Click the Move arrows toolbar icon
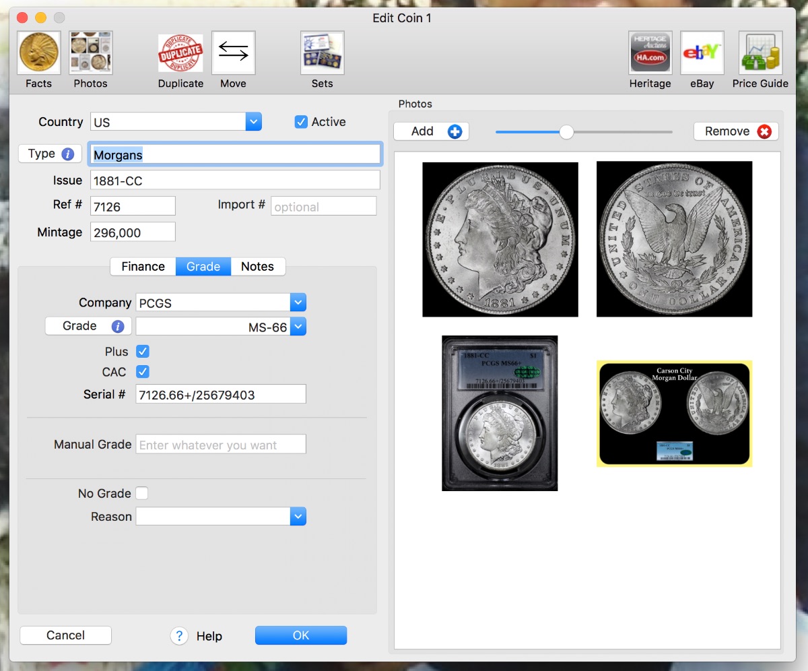Viewport: 808px width, 671px height. click(233, 53)
